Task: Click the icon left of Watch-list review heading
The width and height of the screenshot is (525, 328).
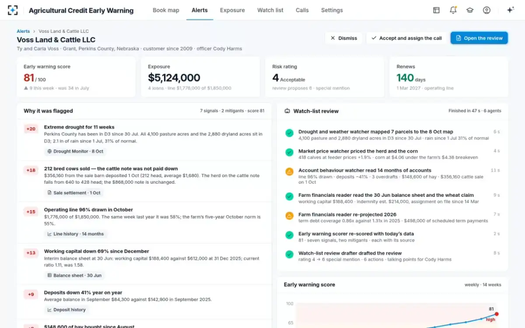Action: [287, 111]
